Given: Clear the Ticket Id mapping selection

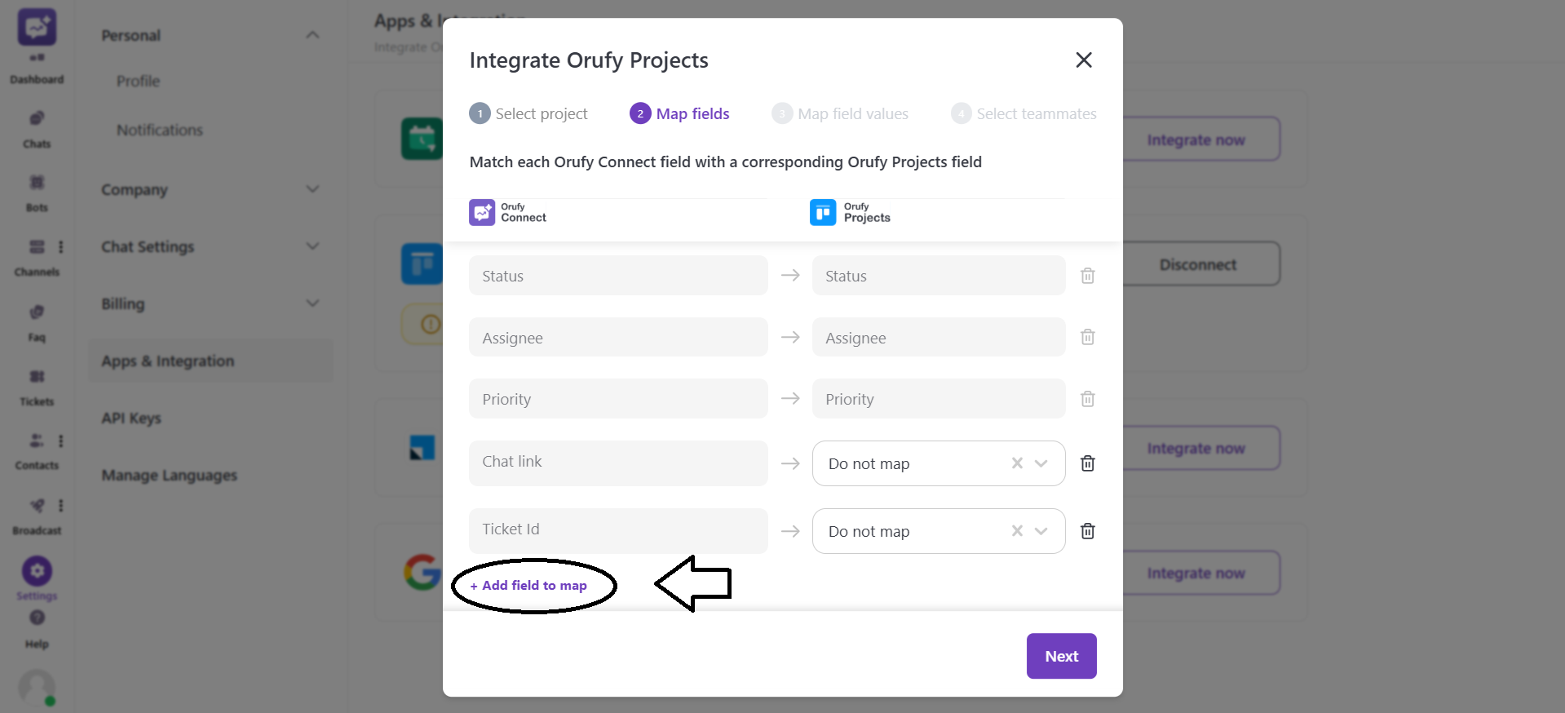Looking at the screenshot, I should click(1017, 531).
